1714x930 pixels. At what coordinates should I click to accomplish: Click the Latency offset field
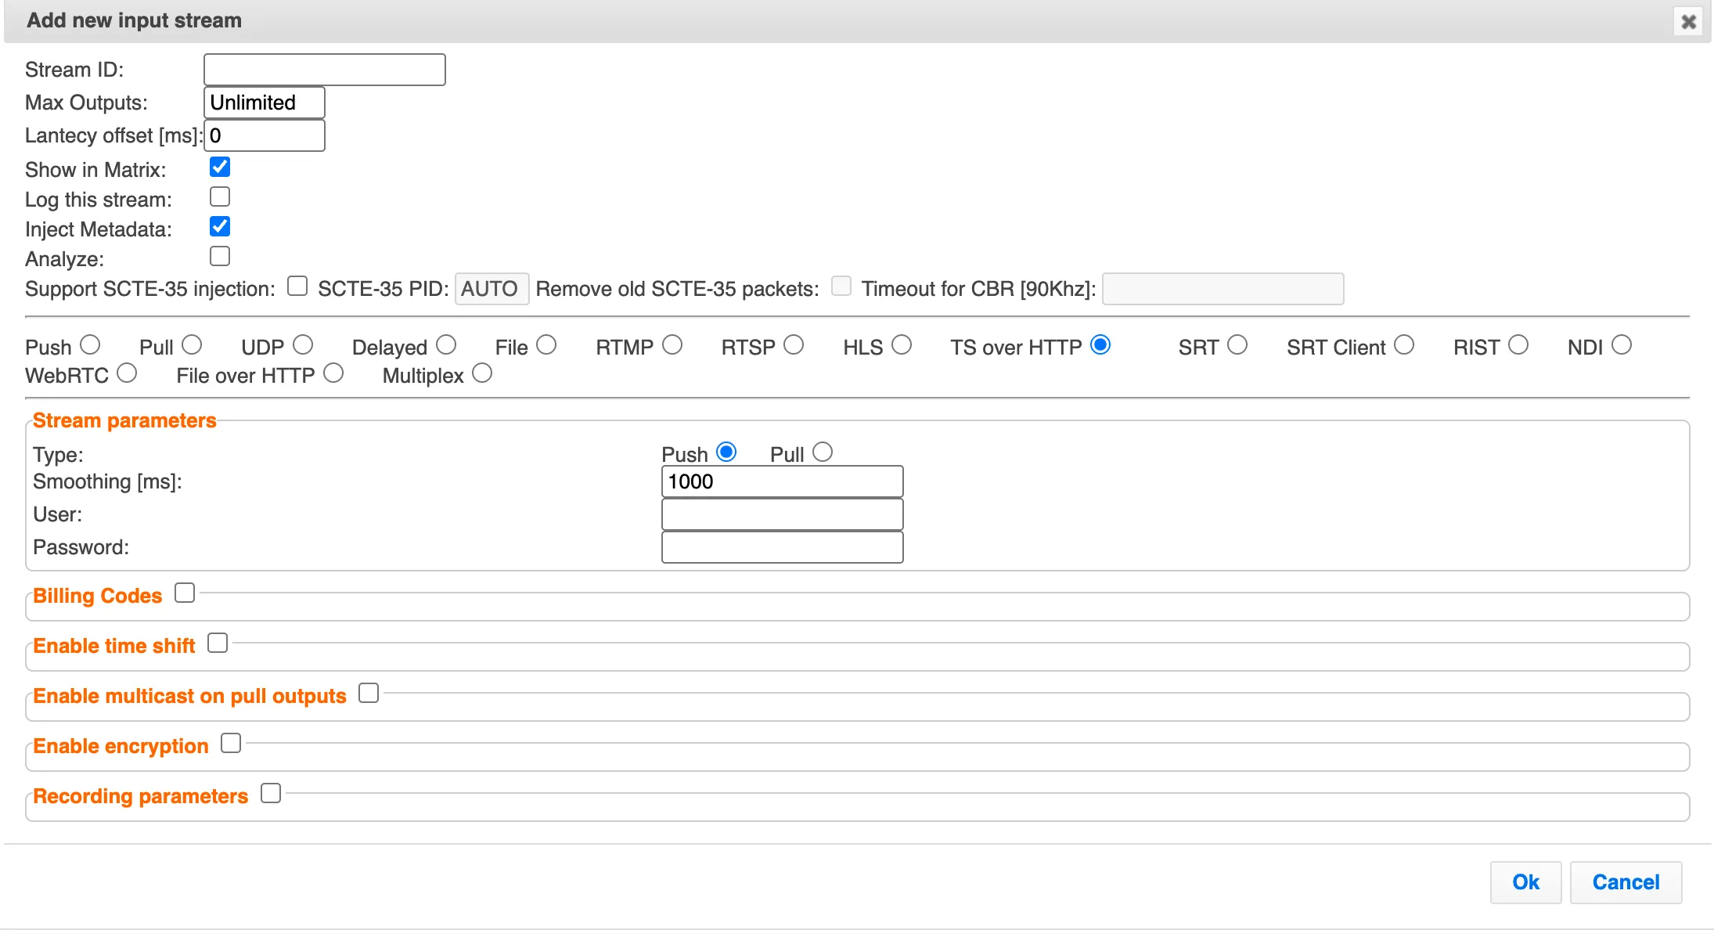coord(265,135)
